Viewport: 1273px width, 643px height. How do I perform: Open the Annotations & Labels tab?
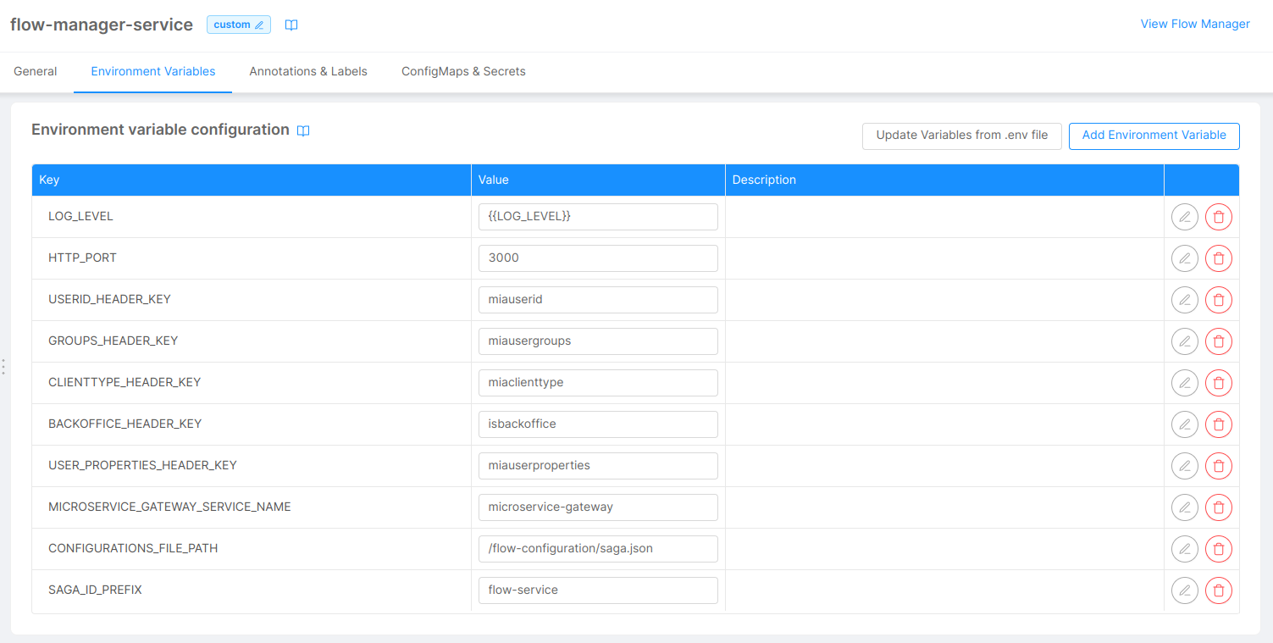(x=308, y=72)
